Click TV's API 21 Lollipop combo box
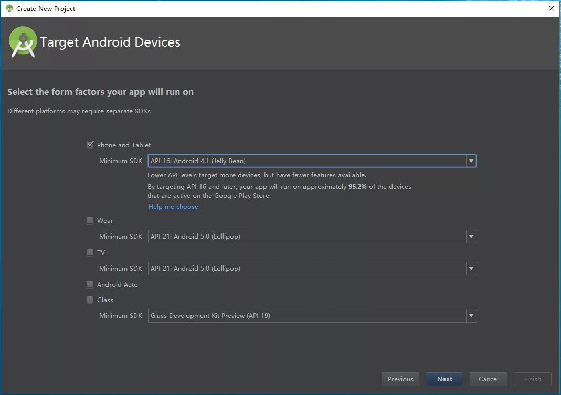Image resolution: width=561 pixels, height=395 pixels. click(312, 269)
